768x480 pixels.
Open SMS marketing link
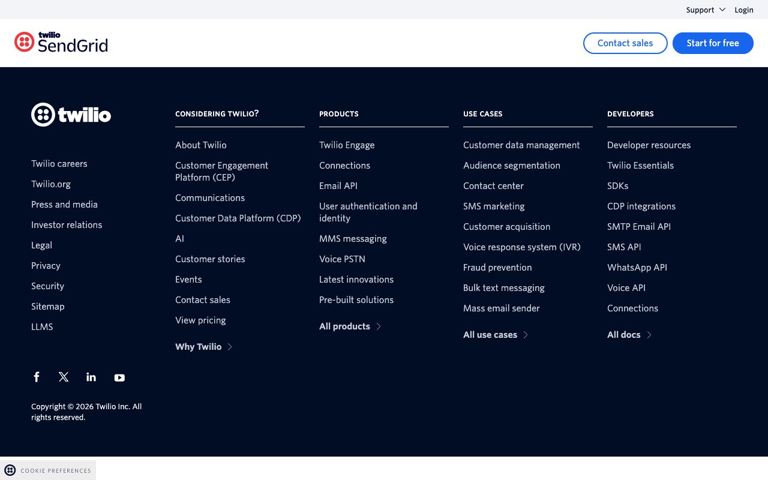[x=494, y=206]
